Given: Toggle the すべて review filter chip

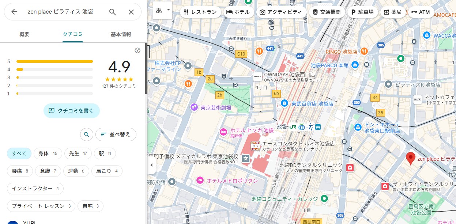Looking at the screenshot, I should coord(19,153).
